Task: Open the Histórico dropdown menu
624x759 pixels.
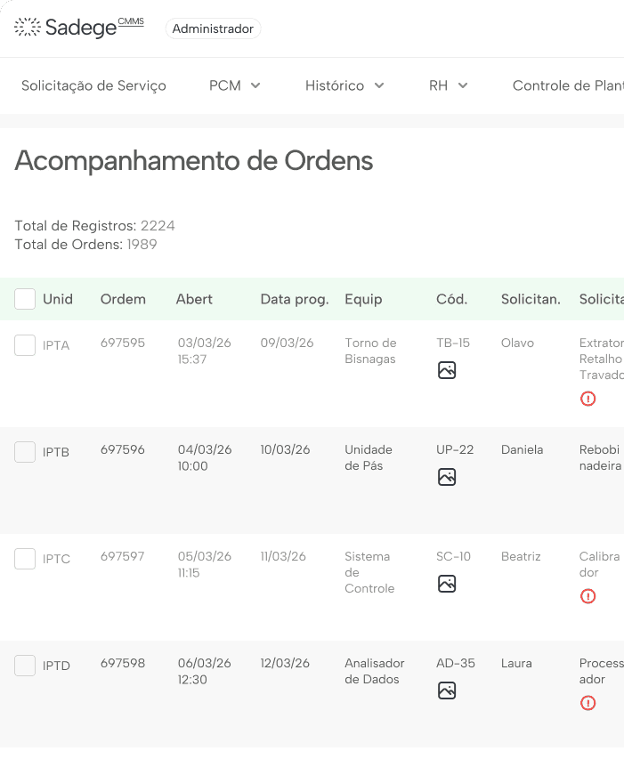Action: click(344, 85)
